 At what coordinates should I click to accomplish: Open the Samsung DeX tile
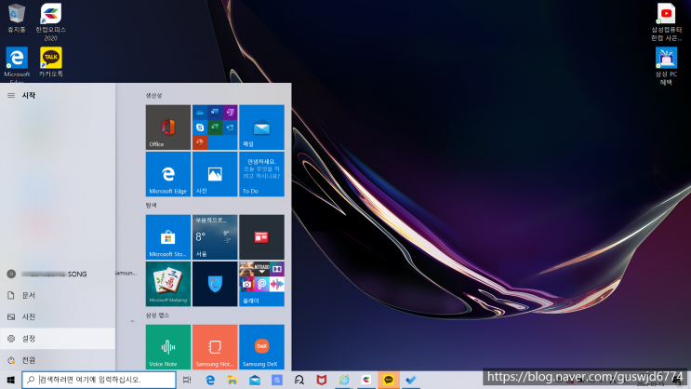pos(261,347)
